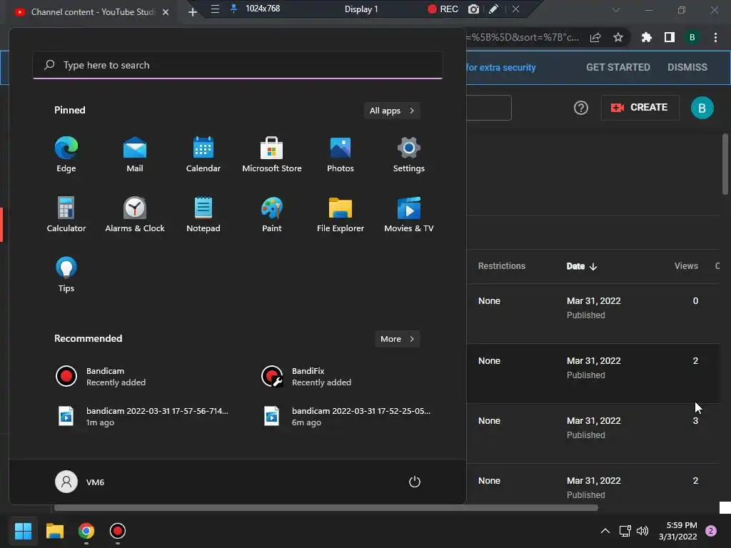Screen dimensions: 731x548
Task: Open Microsoft Store from pinned apps
Action: [x=272, y=155]
